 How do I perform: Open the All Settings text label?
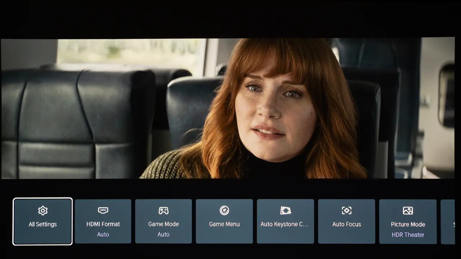43,224
